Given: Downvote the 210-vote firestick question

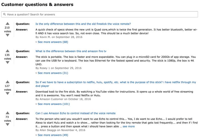Looking at the screenshot, I should pos(7,35).
